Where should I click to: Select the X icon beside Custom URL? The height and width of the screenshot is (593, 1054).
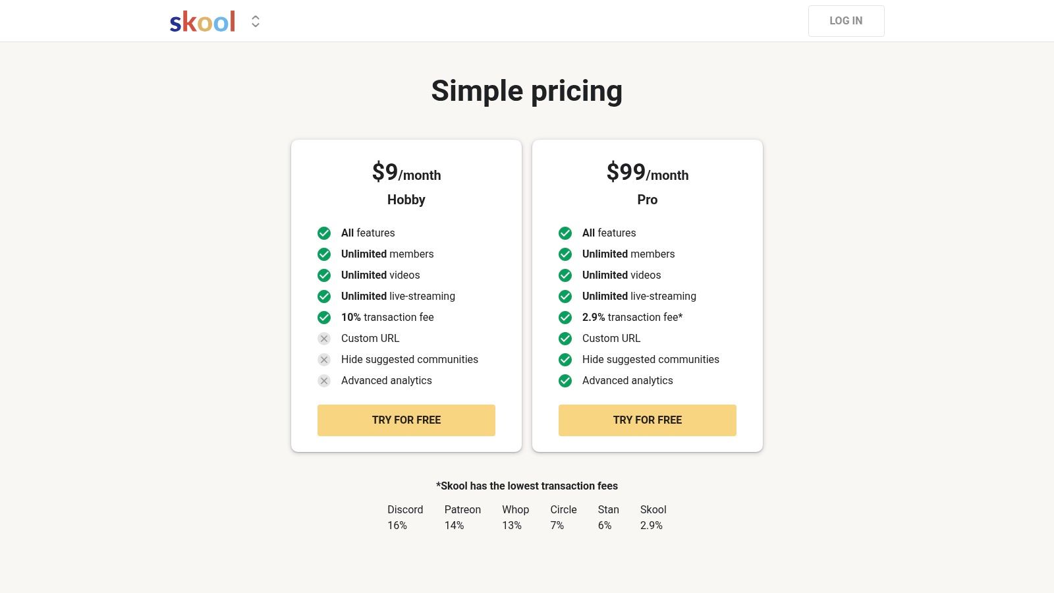click(x=323, y=338)
